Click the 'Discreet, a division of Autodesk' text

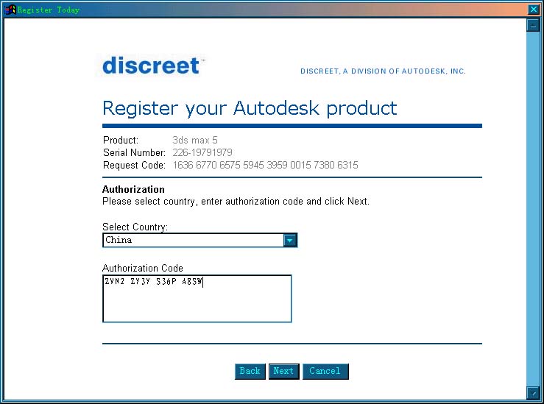383,71
